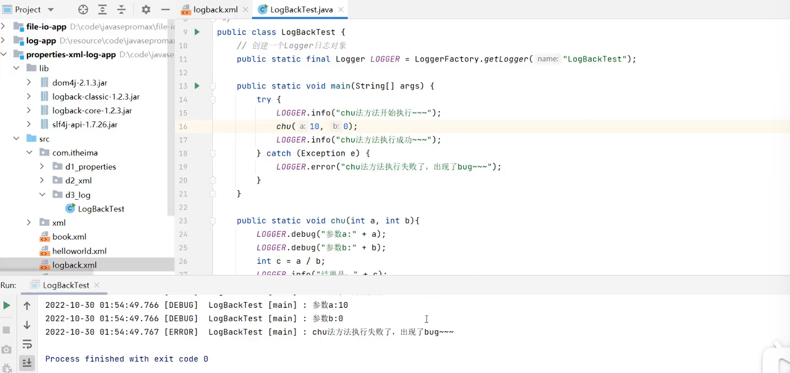Viewport: 790px width, 373px height.
Task: Expand logback-core-1.2.3.jar
Action: pos(29,111)
